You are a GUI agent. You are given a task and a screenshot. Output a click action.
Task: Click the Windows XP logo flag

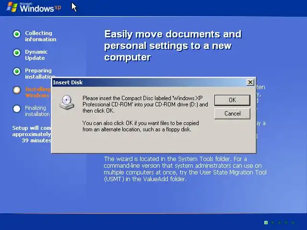pos(12,7)
